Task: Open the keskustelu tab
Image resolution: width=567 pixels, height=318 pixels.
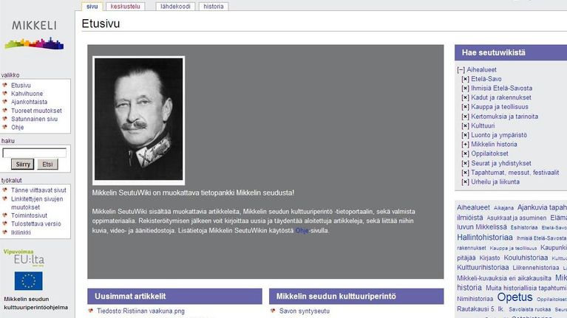Action: click(125, 7)
